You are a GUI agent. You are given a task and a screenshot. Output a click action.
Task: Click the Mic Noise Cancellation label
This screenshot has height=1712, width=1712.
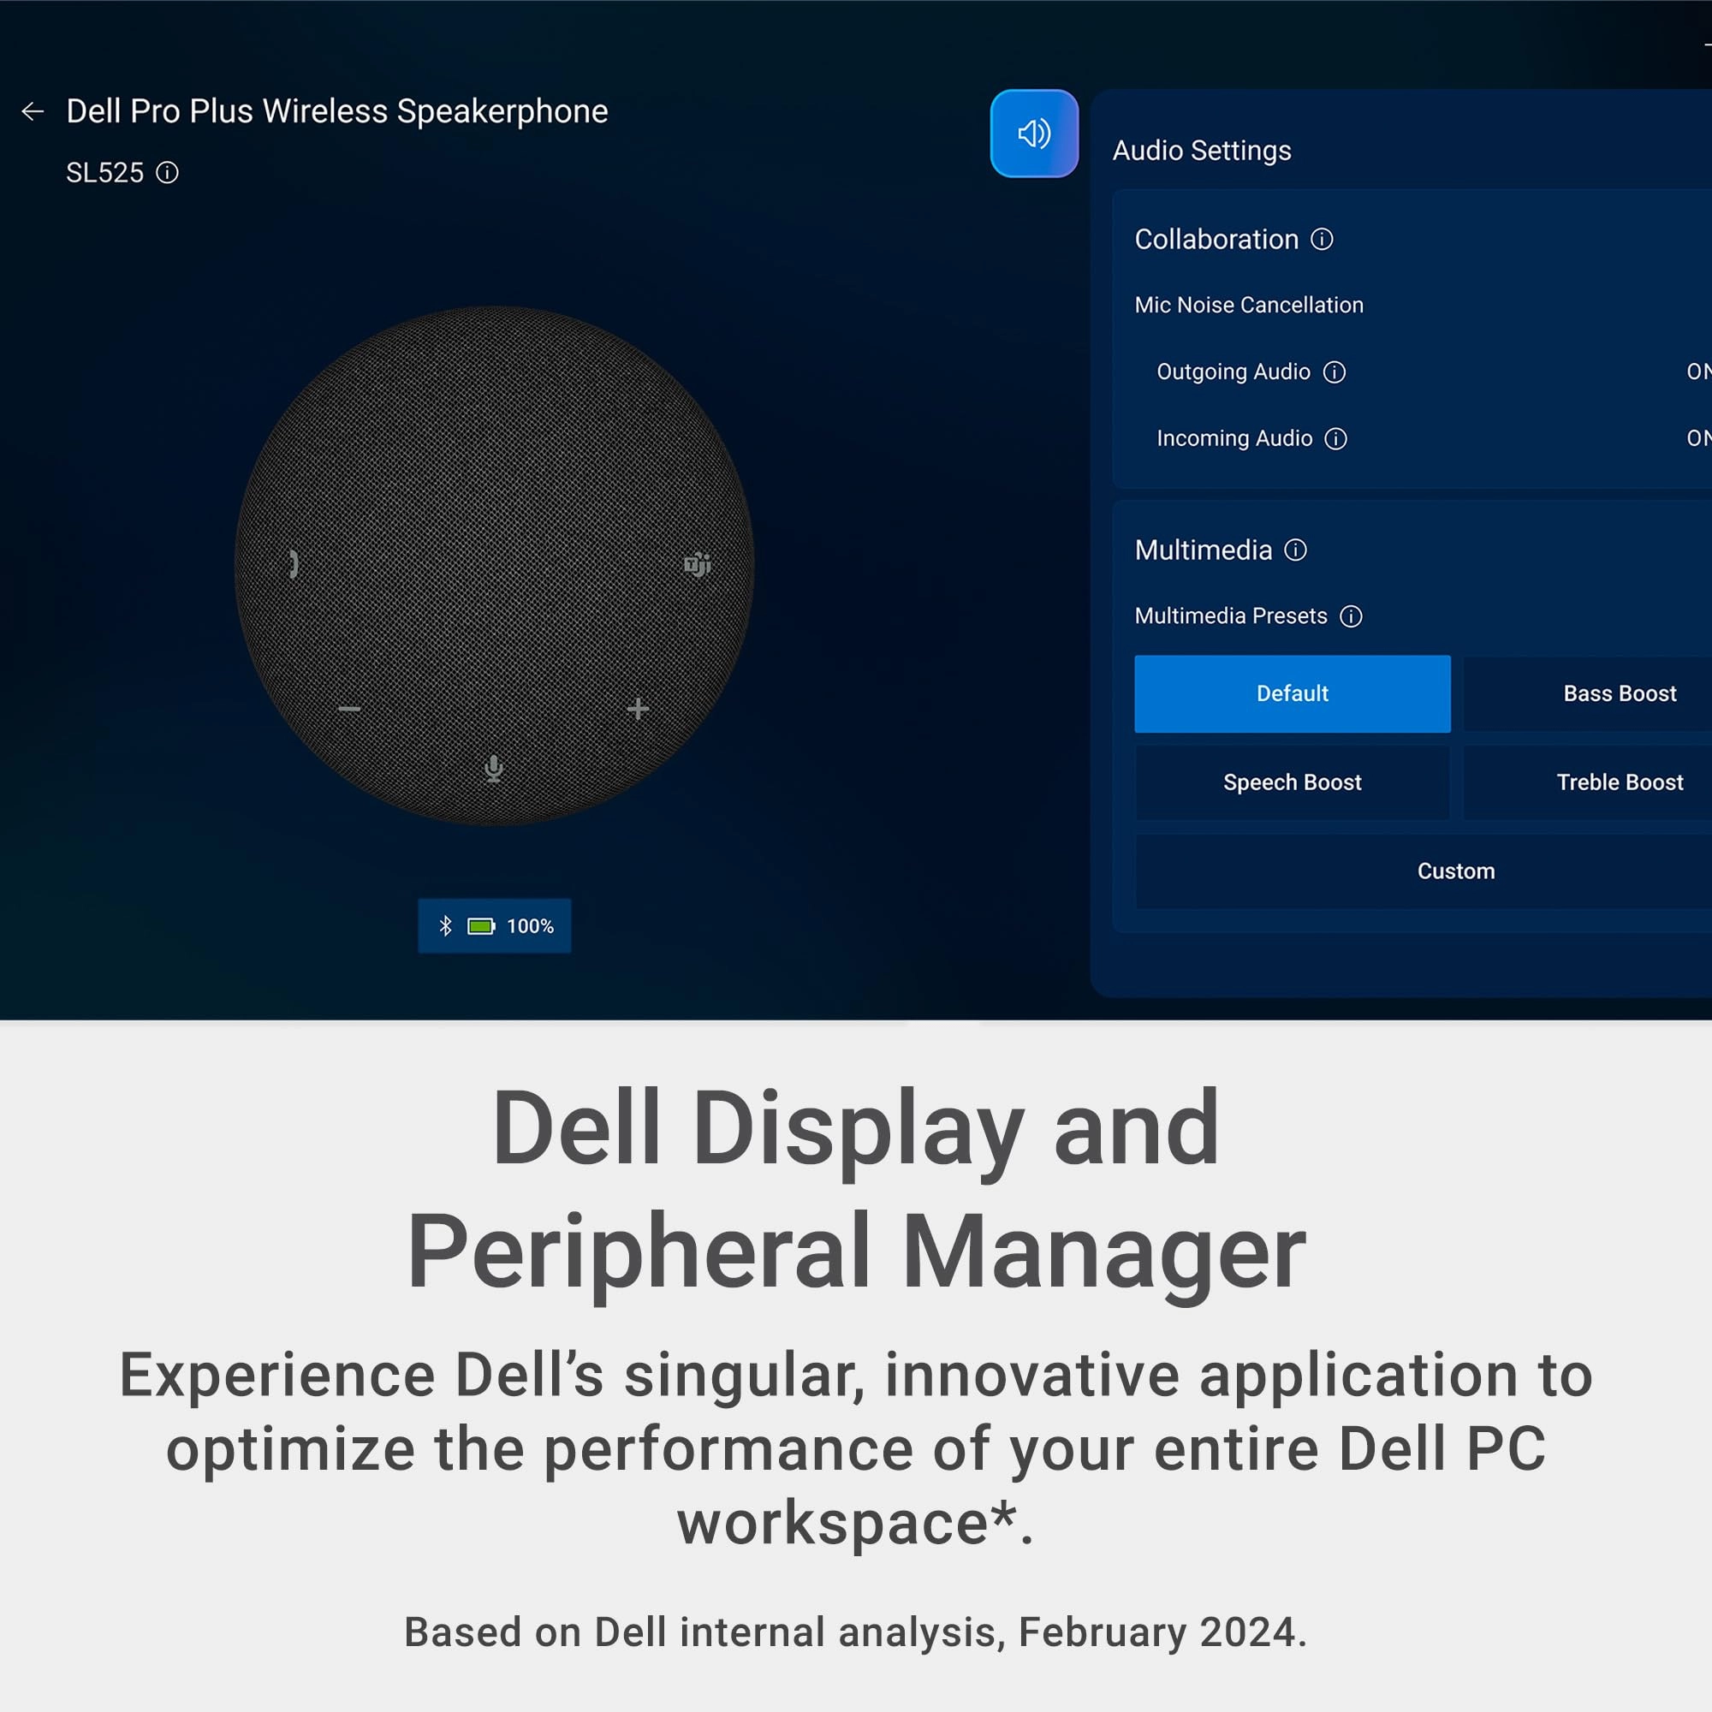point(1249,305)
